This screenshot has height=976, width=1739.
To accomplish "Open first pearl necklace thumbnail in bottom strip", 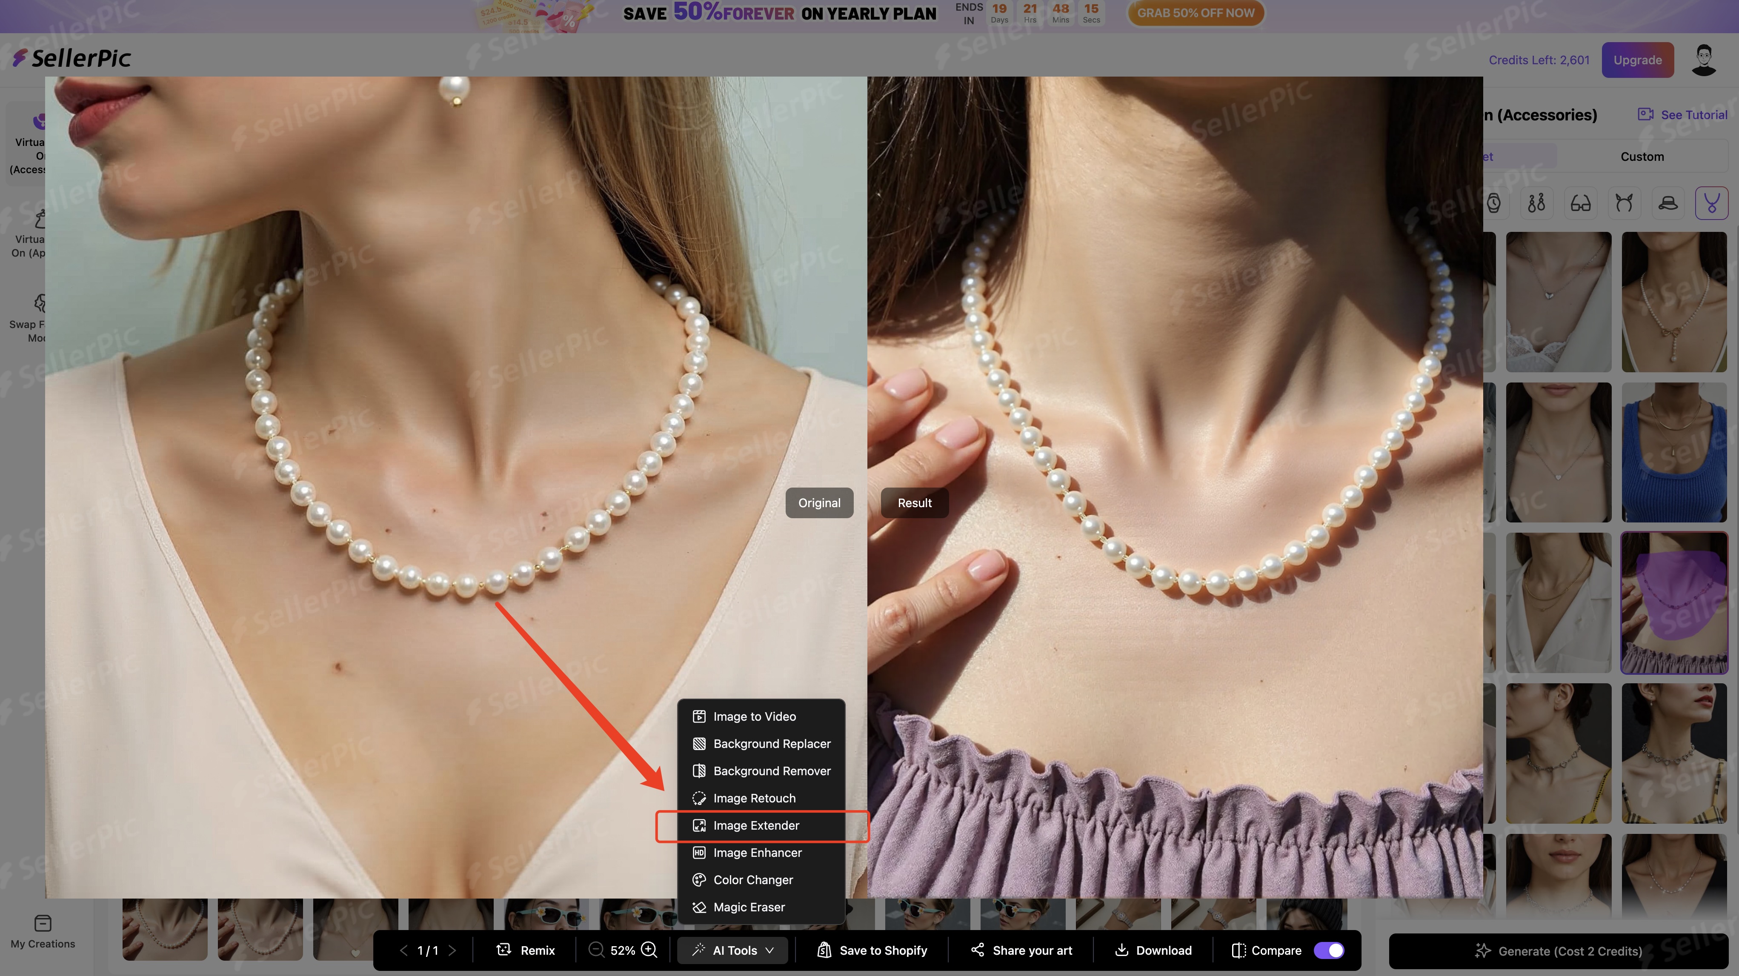I will click(x=165, y=929).
